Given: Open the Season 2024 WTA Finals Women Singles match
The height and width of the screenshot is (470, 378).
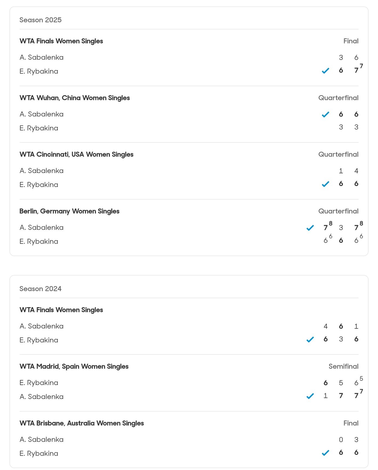Looking at the screenshot, I should 61,310.
